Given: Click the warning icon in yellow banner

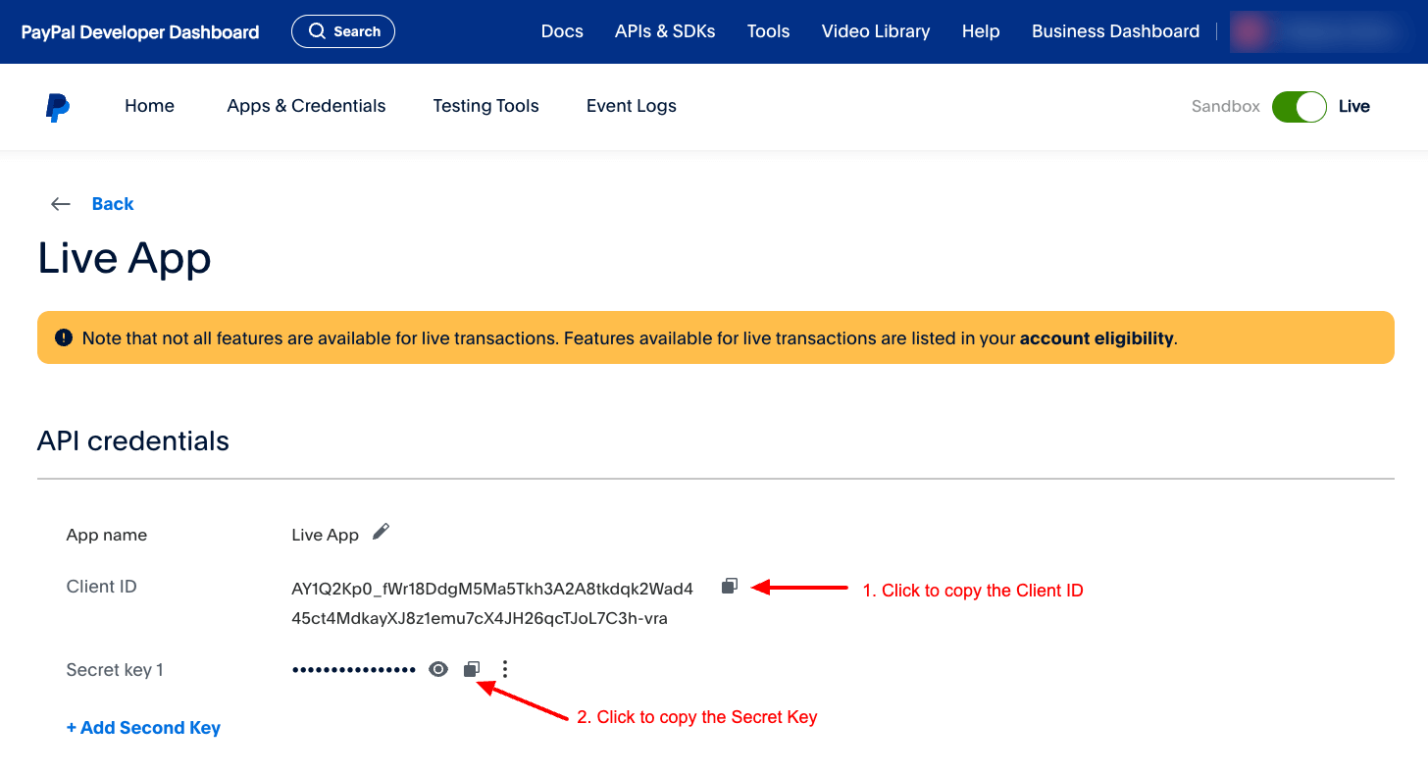Looking at the screenshot, I should [x=64, y=337].
